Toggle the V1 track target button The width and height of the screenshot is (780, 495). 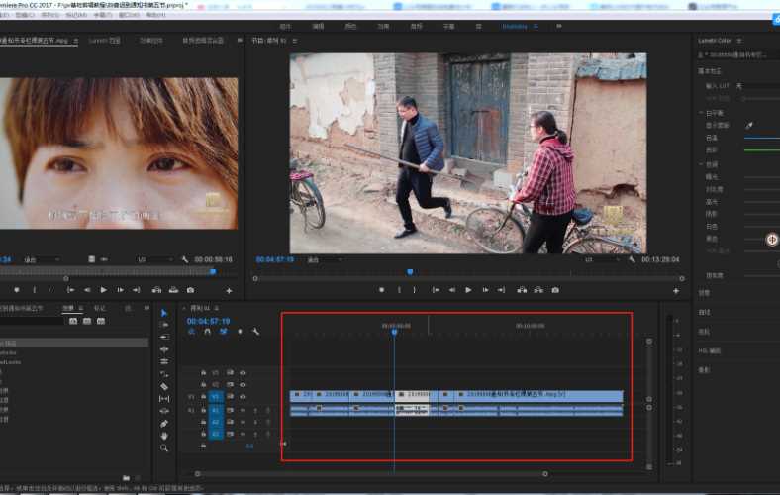coord(215,396)
